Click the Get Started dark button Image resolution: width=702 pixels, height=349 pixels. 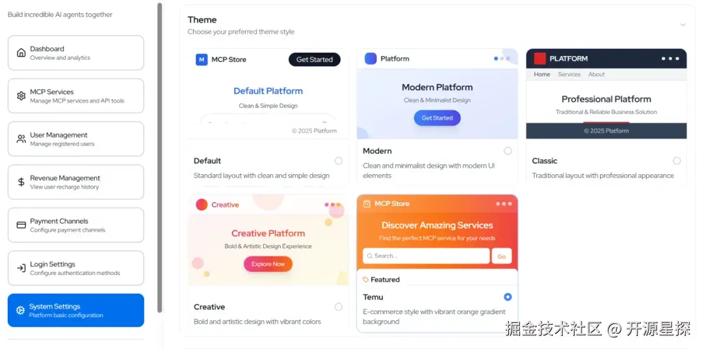click(315, 60)
